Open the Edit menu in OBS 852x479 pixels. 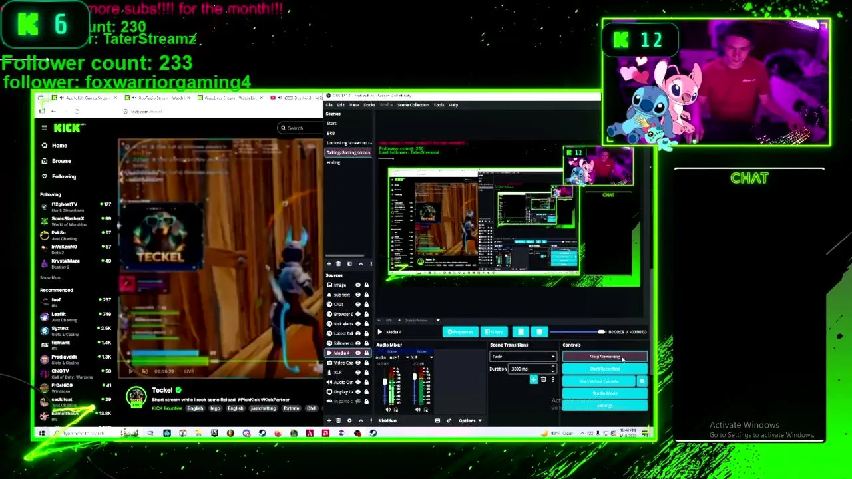click(x=341, y=105)
